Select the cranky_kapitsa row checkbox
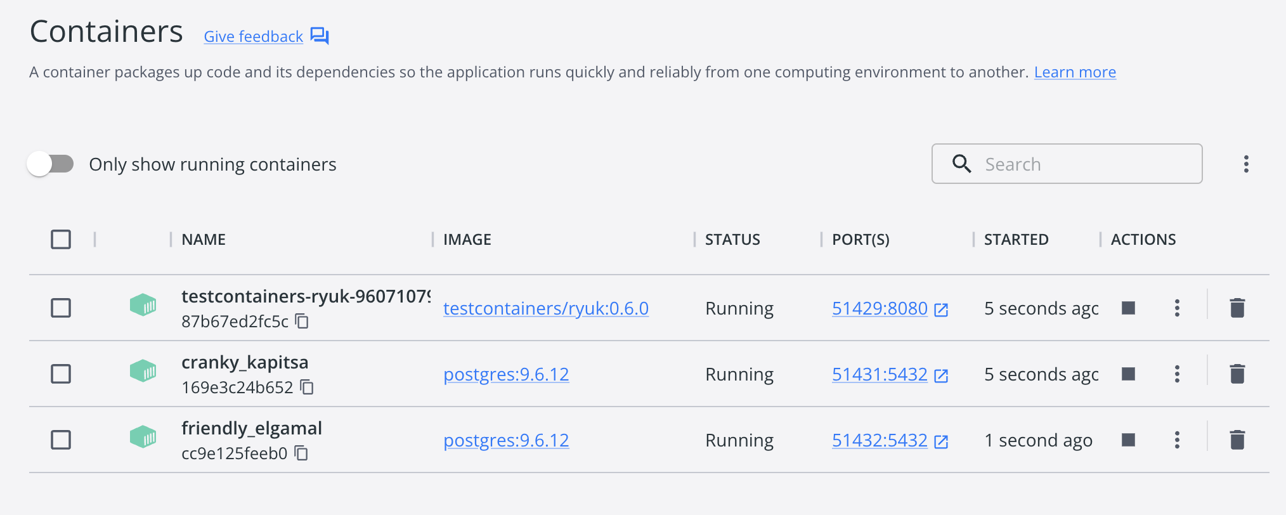The image size is (1286, 515). point(61,374)
